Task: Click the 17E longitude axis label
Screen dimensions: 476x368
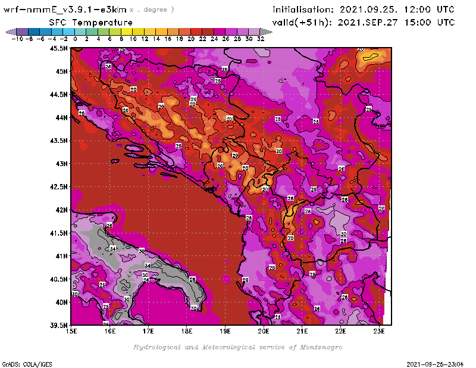Action: pyautogui.click(x=148, y=331)
